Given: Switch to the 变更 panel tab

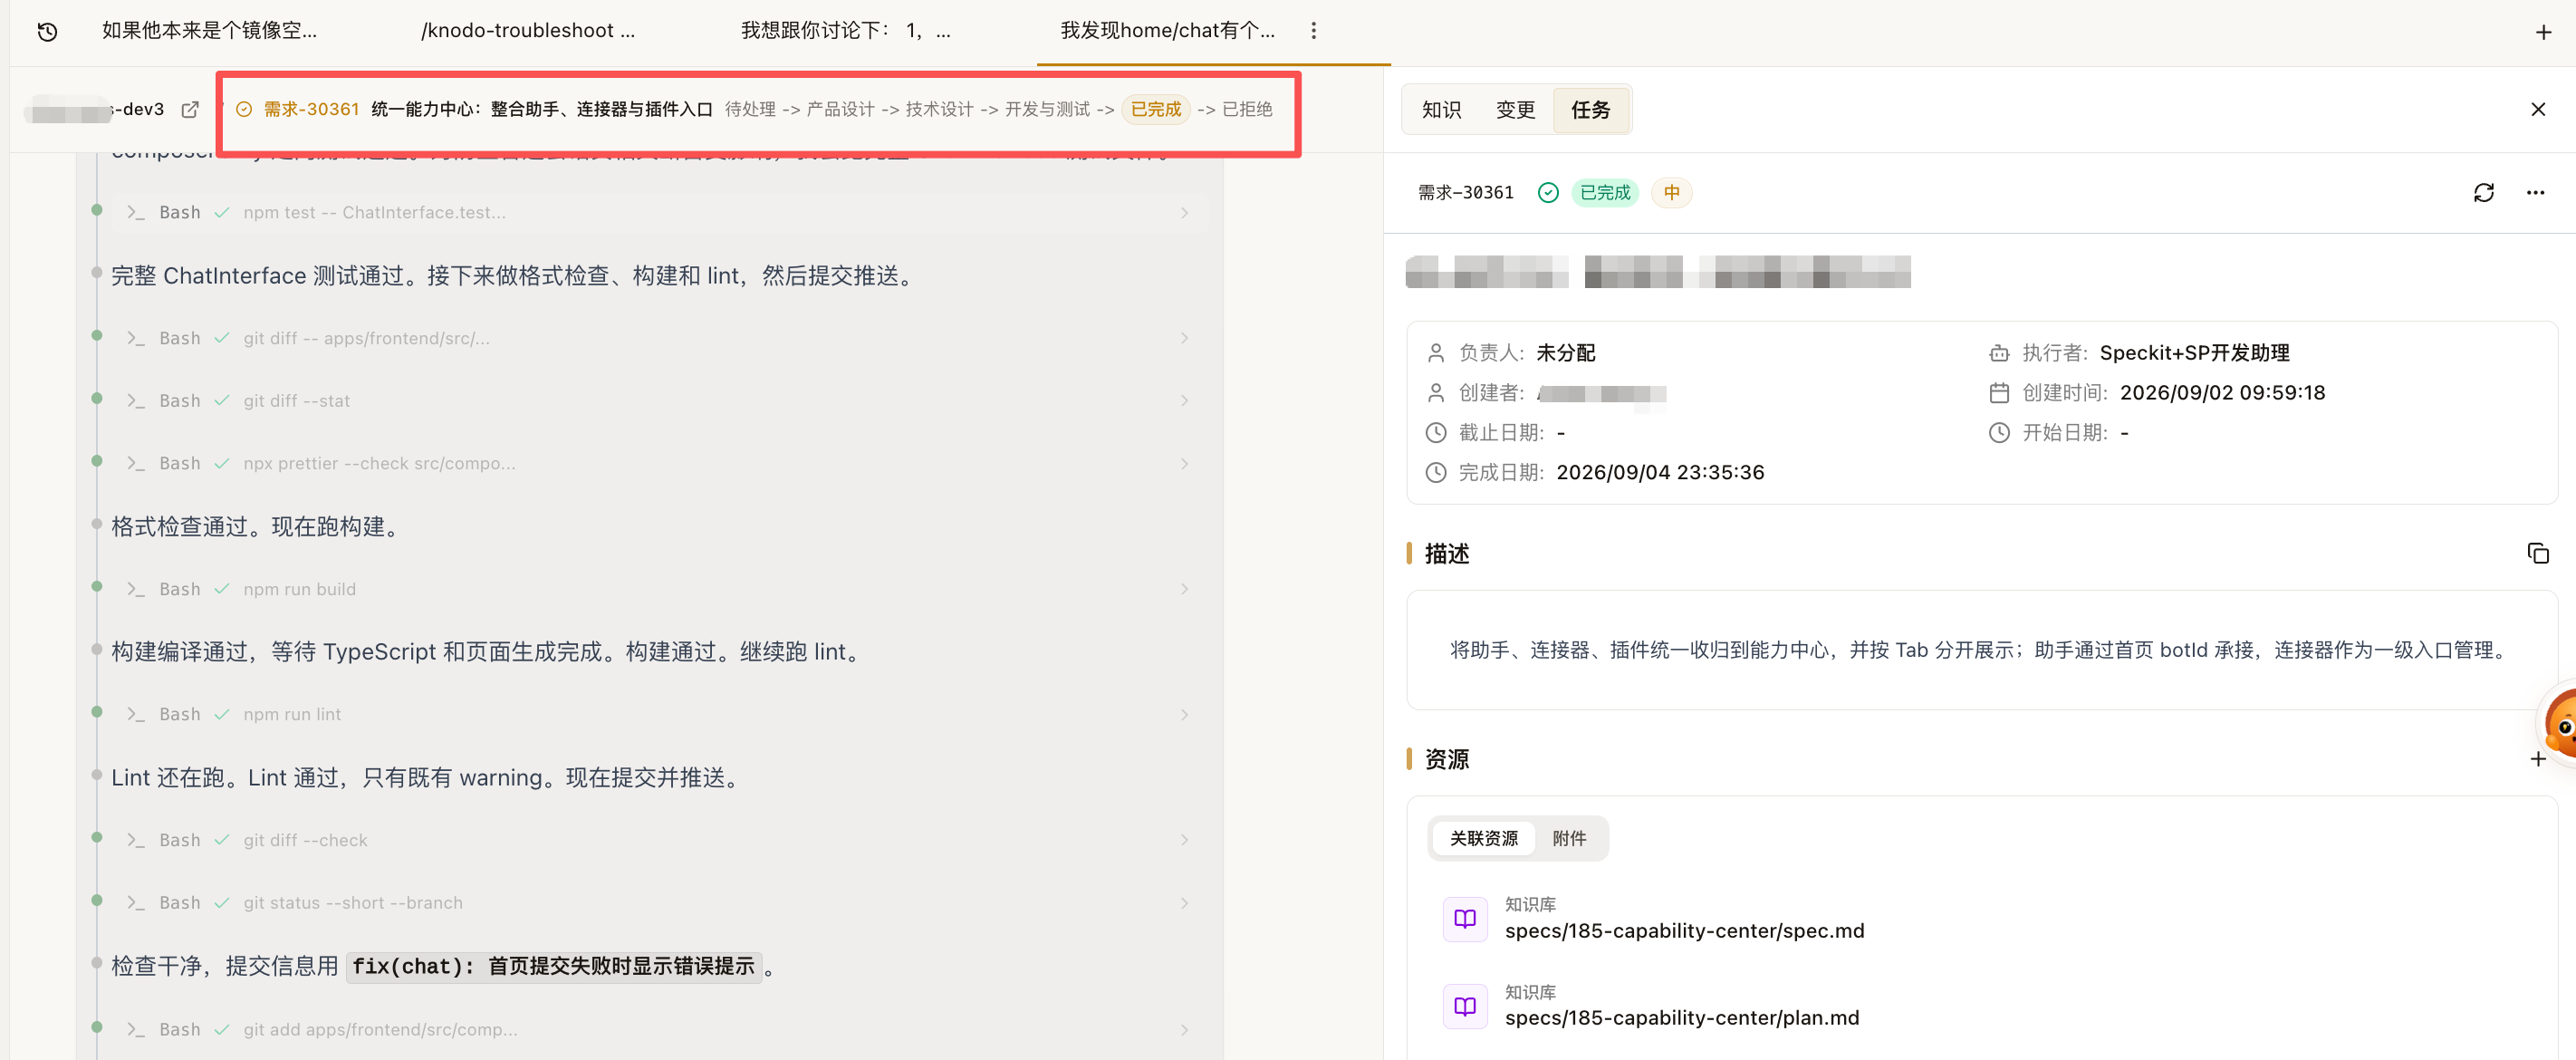Looking at the screenshot, I should 1515,109.
